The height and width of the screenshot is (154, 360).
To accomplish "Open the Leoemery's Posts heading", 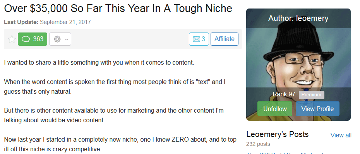I will pos(277,134).
